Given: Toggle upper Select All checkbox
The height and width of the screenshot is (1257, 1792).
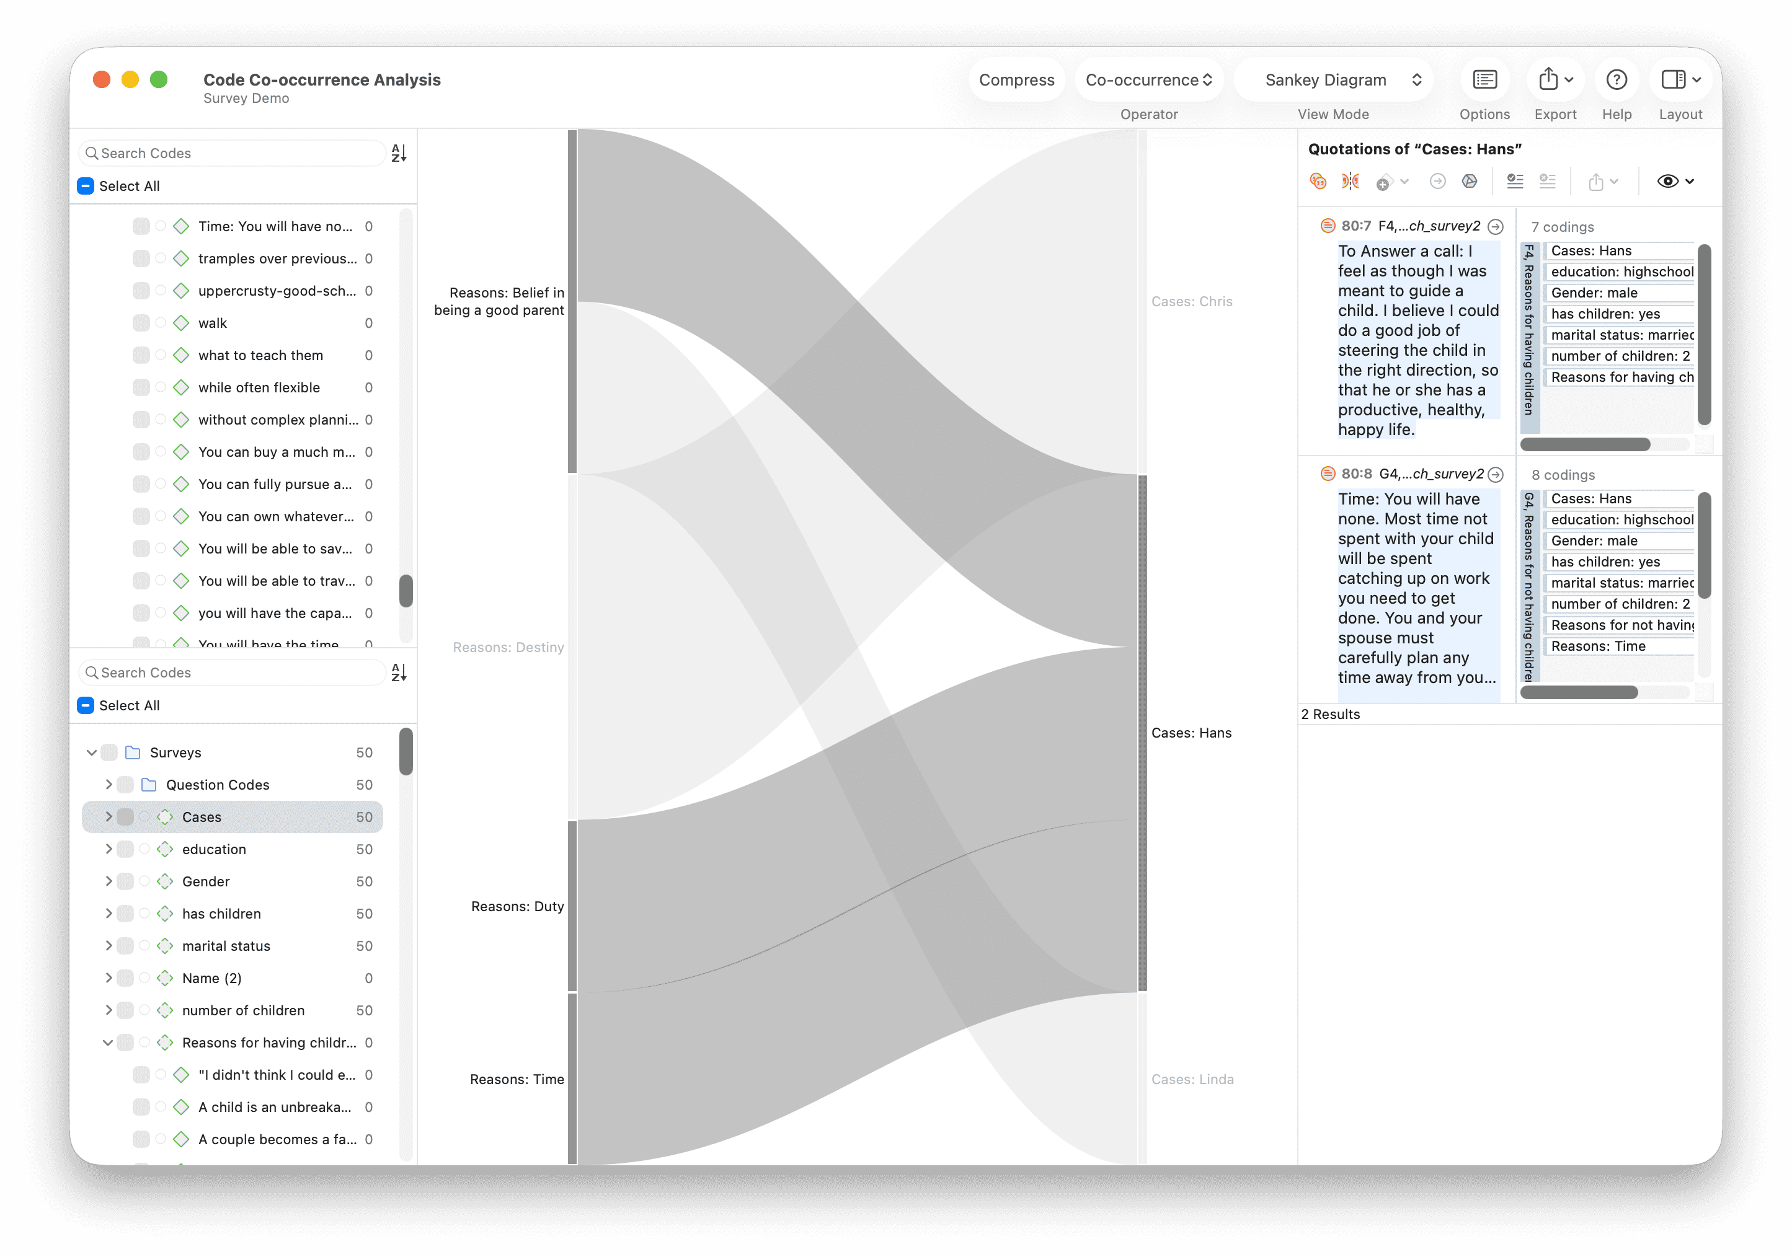Looking at the screenshot, I should click(86, 186).
